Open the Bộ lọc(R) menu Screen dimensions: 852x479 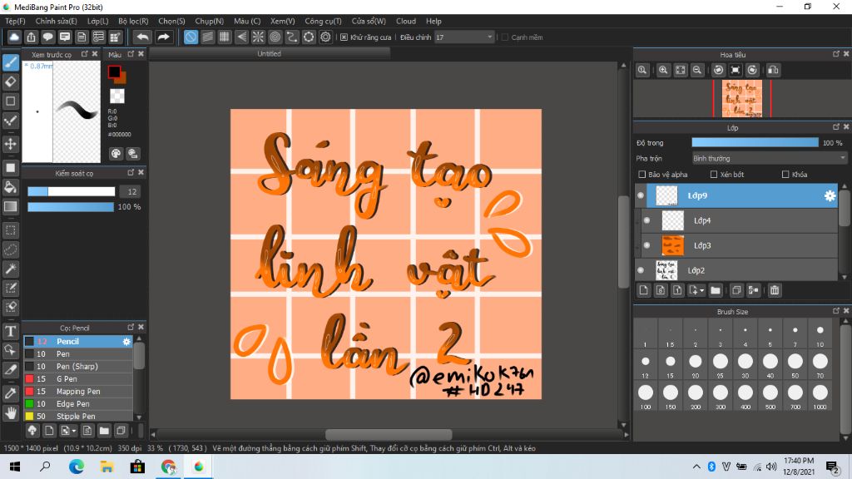pos(133,21)
